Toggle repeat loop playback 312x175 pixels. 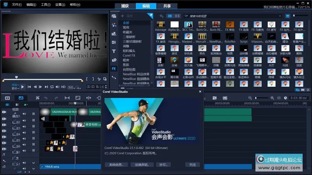(52, 87)
